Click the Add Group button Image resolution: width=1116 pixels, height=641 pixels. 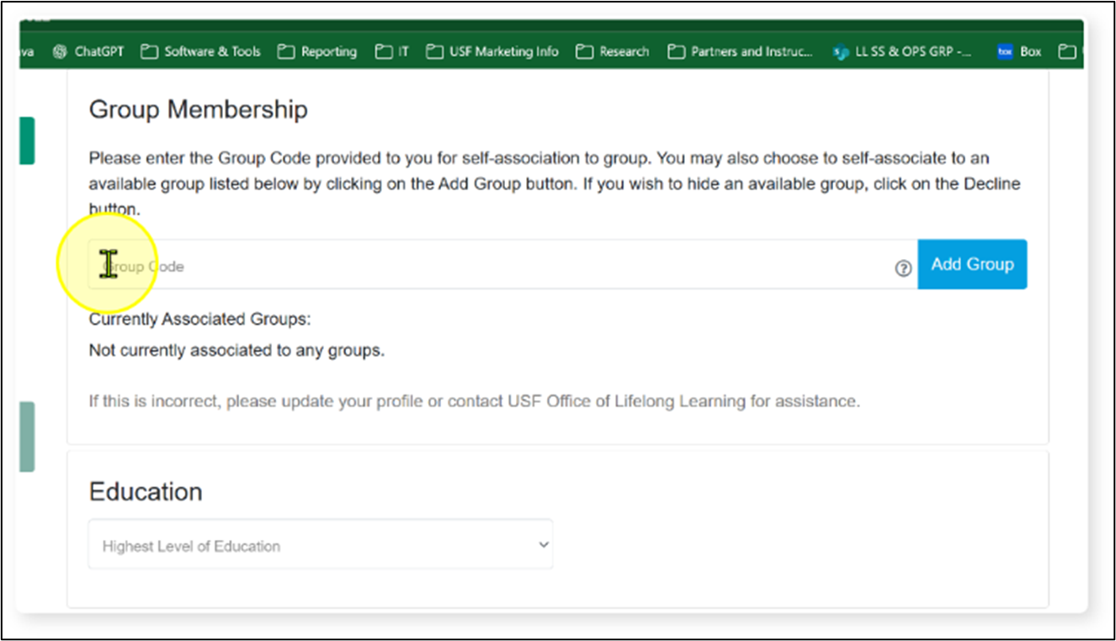[972, 263]
